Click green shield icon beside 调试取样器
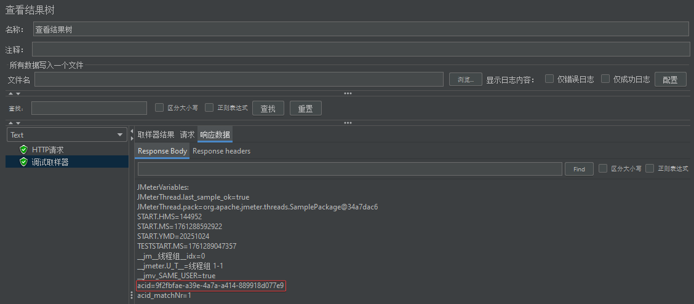Viewport: 694px width, 304px height. (24, 162)
